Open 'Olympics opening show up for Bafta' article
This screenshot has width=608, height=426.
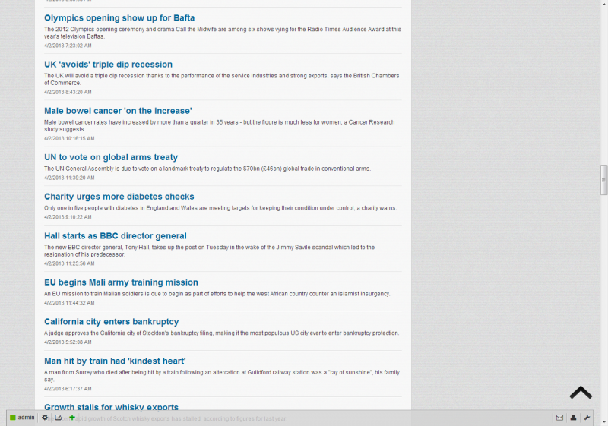(x=119, y=17)
